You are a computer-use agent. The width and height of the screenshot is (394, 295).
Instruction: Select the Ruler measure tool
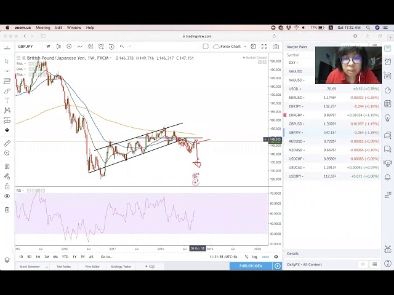coord(7,143)
